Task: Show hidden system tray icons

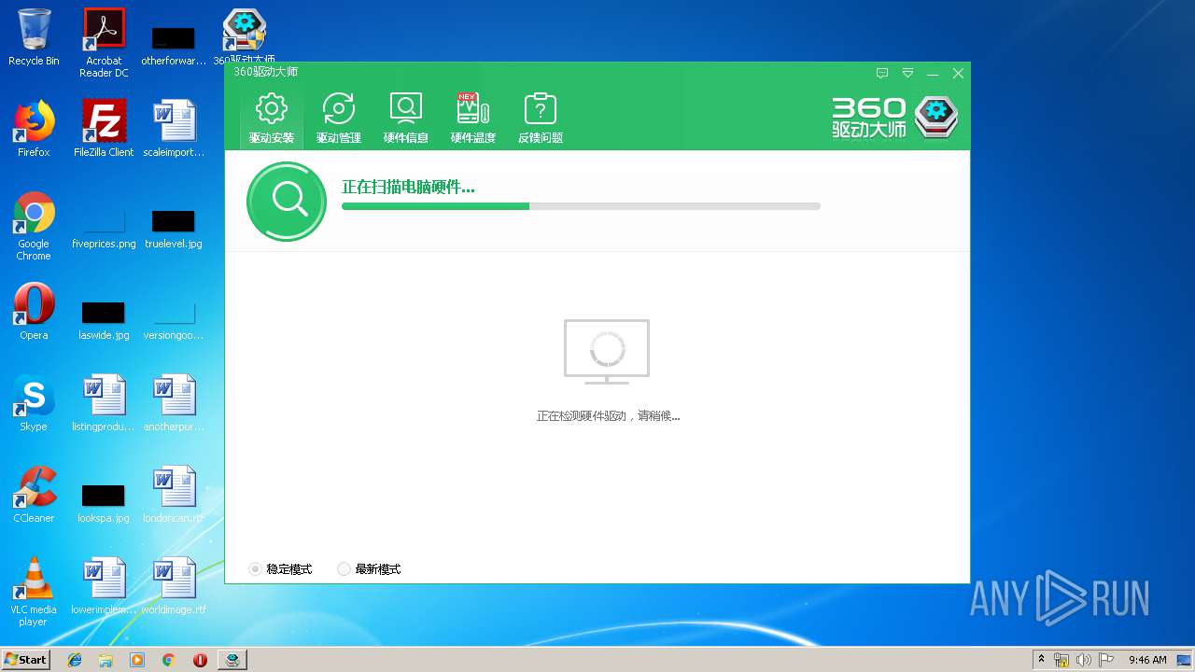Action: pos(1041,660)
